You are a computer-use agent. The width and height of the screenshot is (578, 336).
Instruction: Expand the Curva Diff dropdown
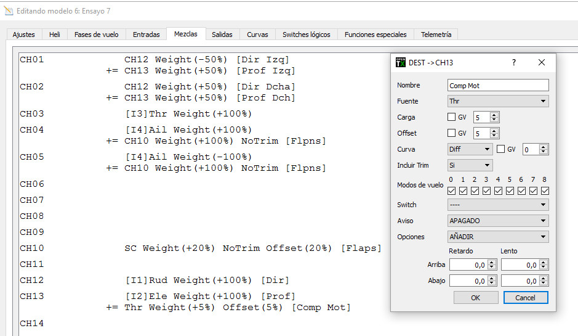point(470,149)
